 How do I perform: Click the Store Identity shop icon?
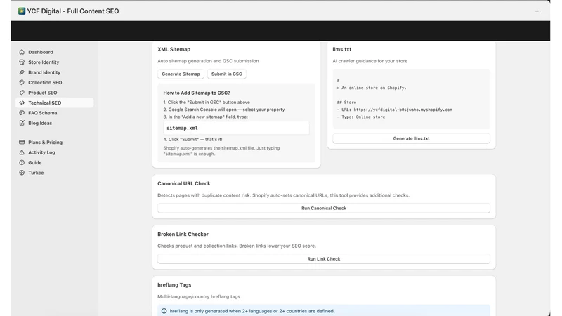(x=22, y=62)
